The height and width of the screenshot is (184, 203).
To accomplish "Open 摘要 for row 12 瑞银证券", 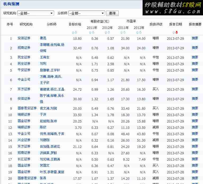I will click(x=195, y=127).
